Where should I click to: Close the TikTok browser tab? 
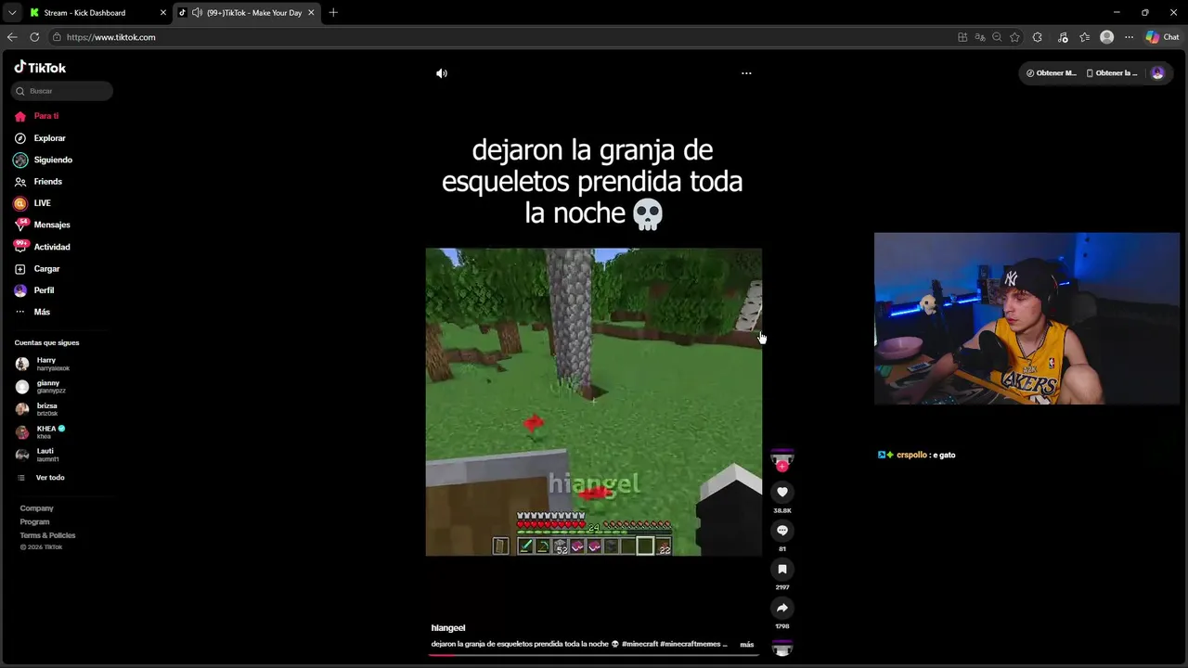coord(311,13)
